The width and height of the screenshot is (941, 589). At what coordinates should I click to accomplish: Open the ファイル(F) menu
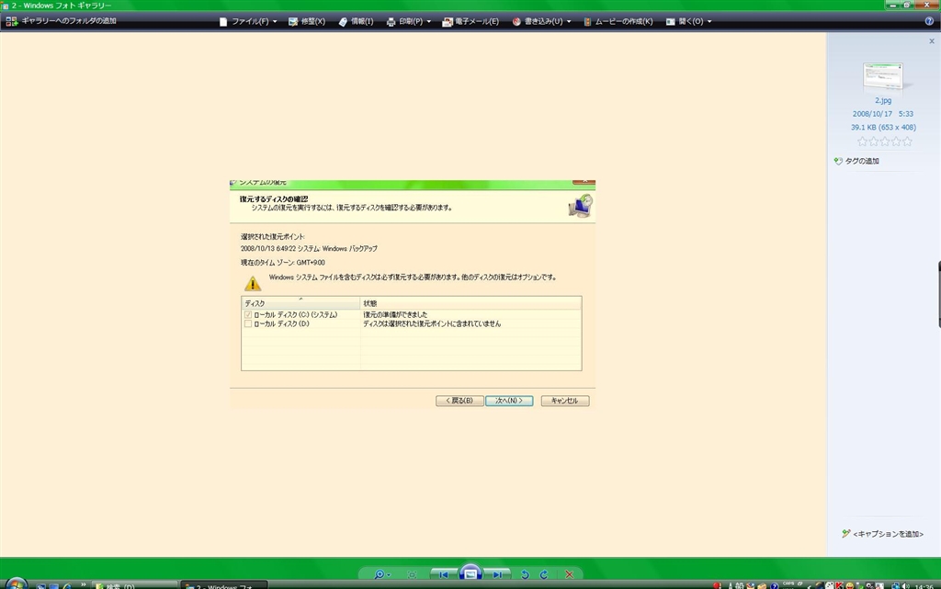(248, 21)
